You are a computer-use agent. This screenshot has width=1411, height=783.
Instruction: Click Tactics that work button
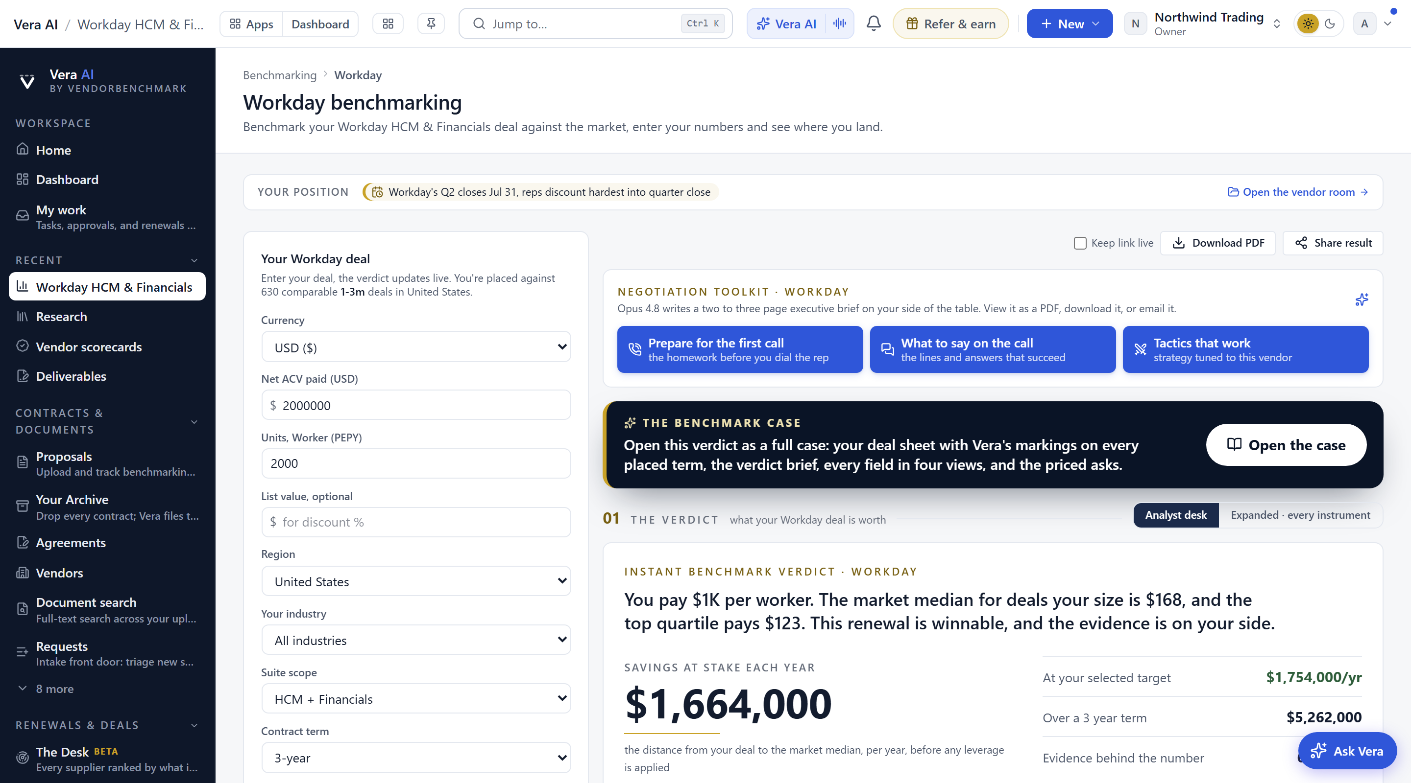coord(1245,349)
